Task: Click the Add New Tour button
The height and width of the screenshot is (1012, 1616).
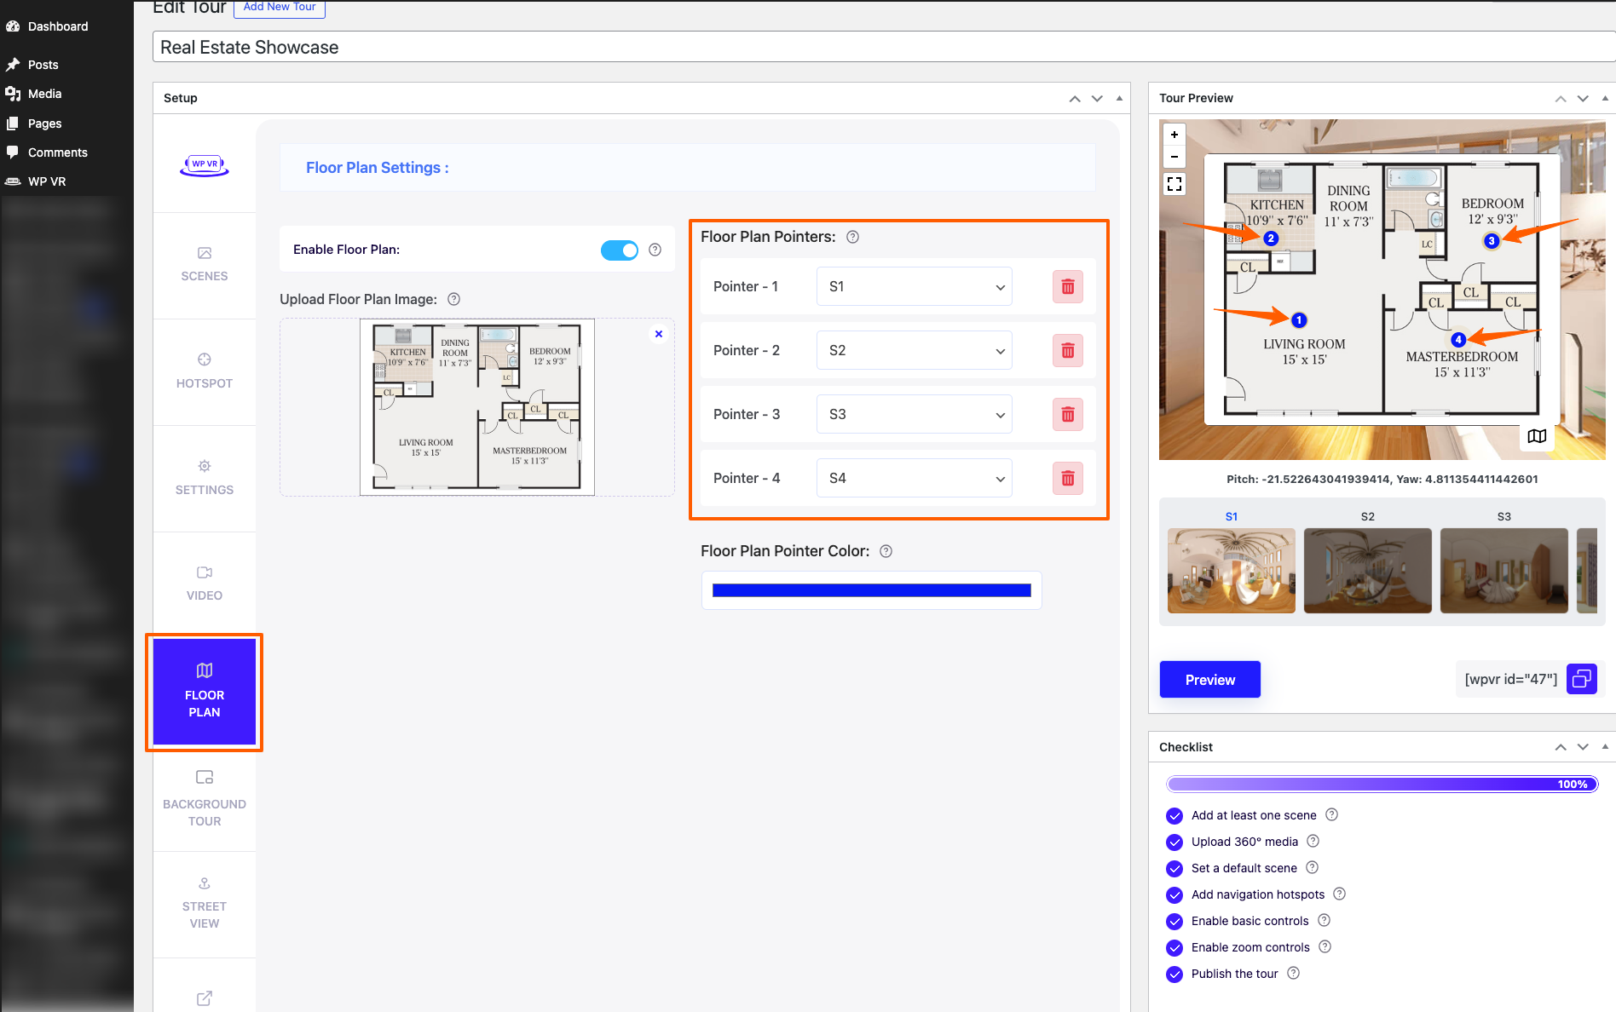Action: [x=279, y=7]
